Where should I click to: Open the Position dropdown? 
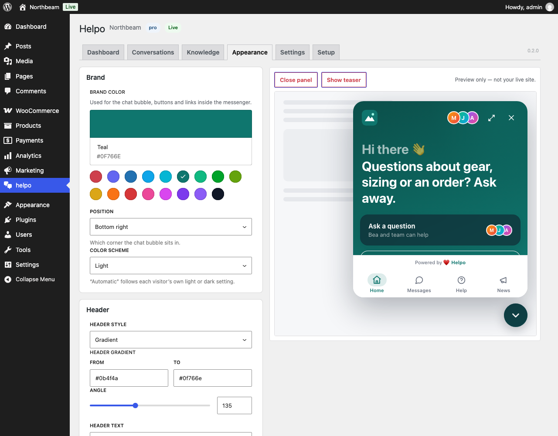pos(171,227)
